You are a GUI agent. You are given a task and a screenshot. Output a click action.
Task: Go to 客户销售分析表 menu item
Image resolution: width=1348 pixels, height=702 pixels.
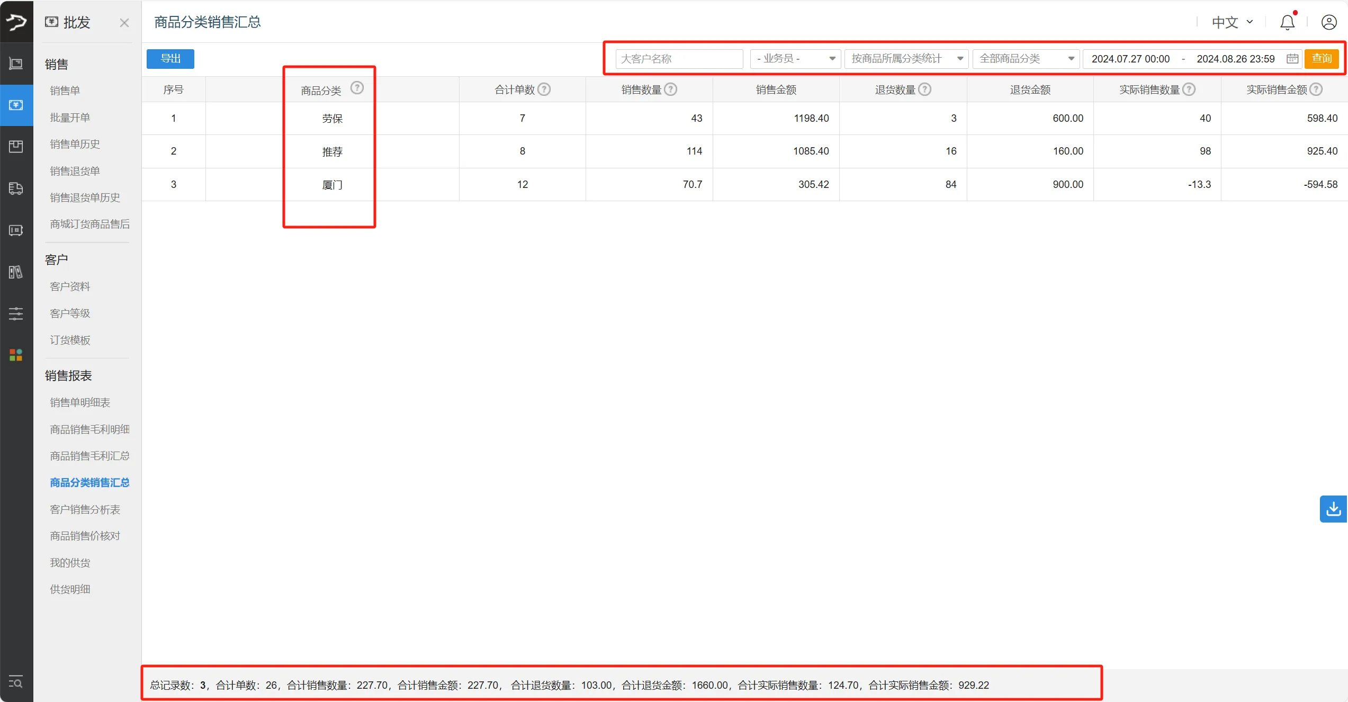pos(85,509)
